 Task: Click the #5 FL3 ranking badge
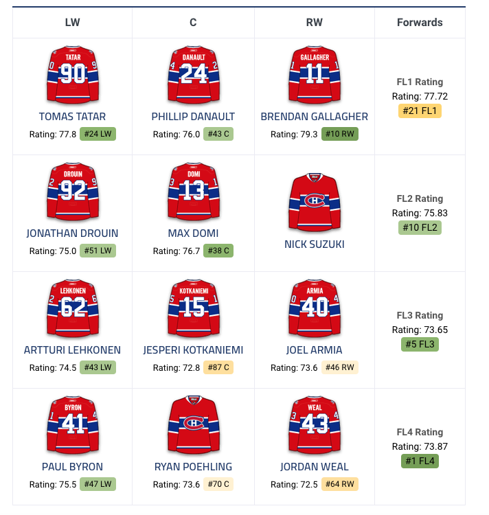click(420, 344)
